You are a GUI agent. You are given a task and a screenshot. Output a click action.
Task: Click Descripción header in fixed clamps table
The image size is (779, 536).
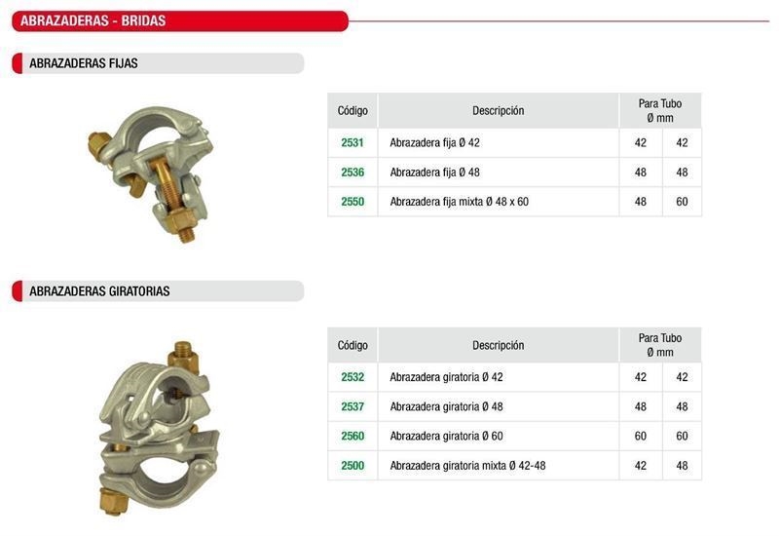(x=498, y=110)
